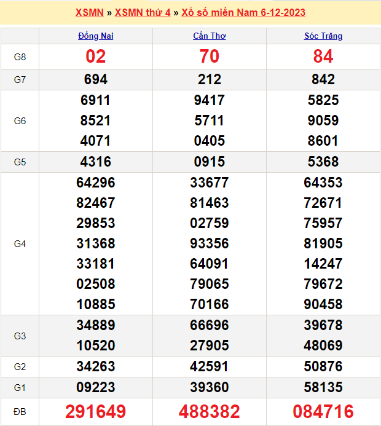
Task: Click the G8 result 70
Action: (210, 57)
